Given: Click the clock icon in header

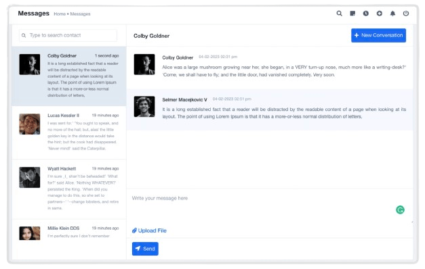Looking at the screenshot, I should point(365,14).
